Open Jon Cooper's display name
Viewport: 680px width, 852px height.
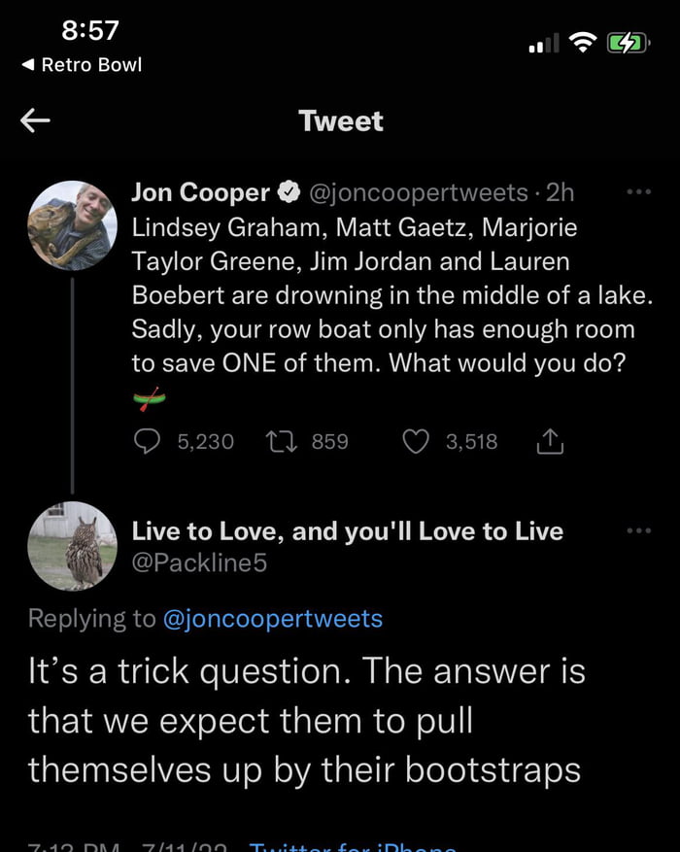point(200,193)
